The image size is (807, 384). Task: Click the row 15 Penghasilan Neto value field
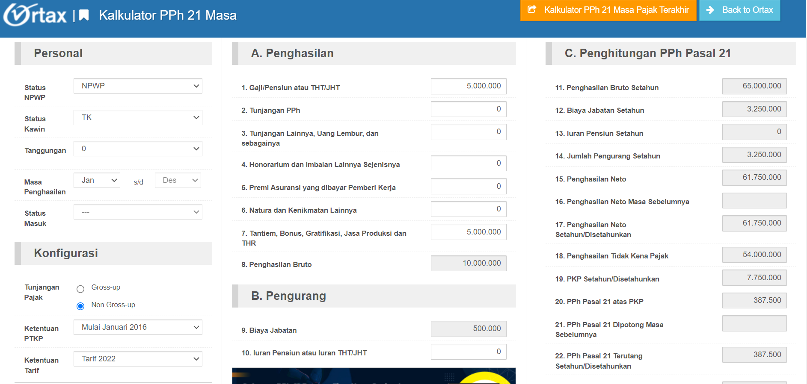click(x=754, y=178)
